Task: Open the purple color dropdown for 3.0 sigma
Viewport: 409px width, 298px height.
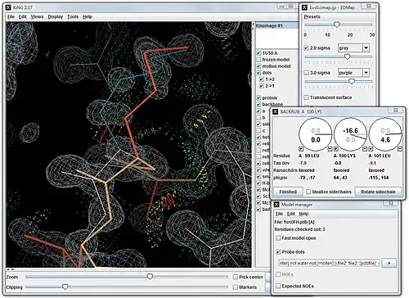Action: 366,73
